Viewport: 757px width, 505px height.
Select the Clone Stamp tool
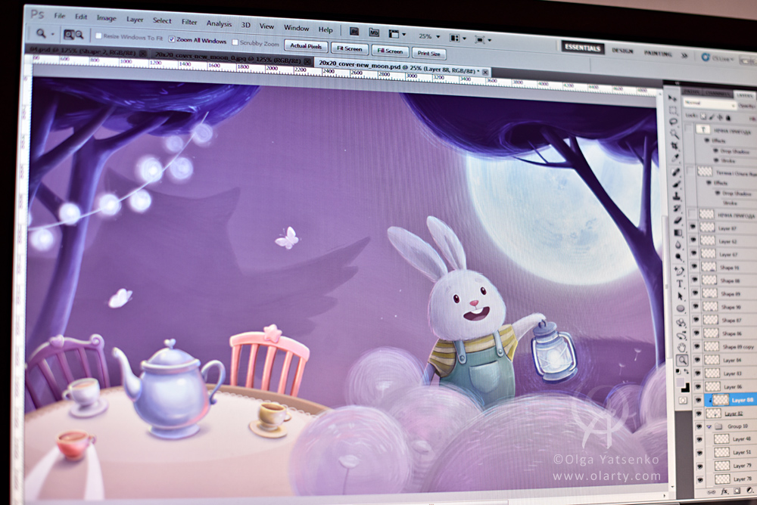pos(677,197)
